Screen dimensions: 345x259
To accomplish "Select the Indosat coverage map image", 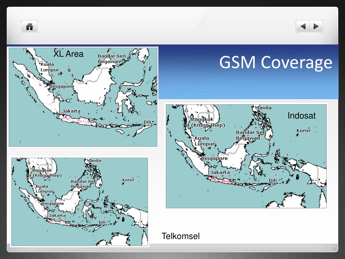I will coord(246,156).
